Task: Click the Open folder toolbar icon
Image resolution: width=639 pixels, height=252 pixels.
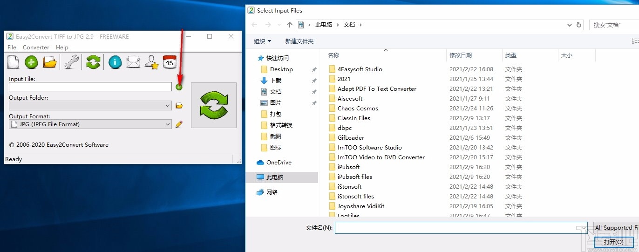Action: click(49, 62)
